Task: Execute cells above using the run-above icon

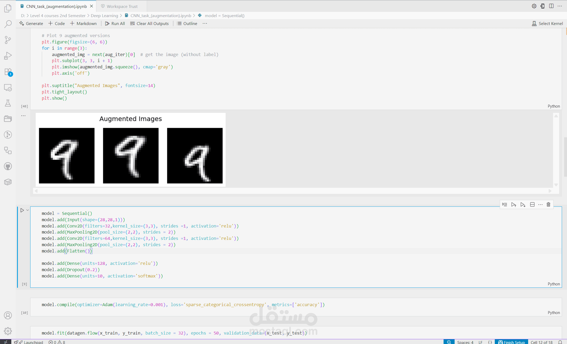Action: (x=514, y=204)
